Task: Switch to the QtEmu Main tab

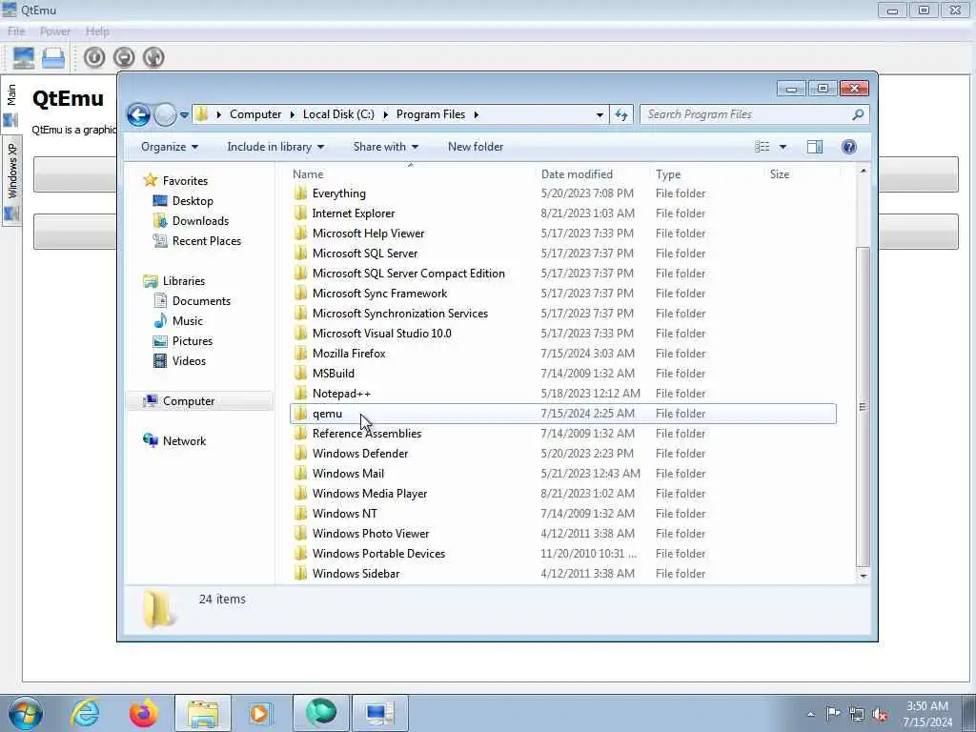Action: (x=11, y=105)
